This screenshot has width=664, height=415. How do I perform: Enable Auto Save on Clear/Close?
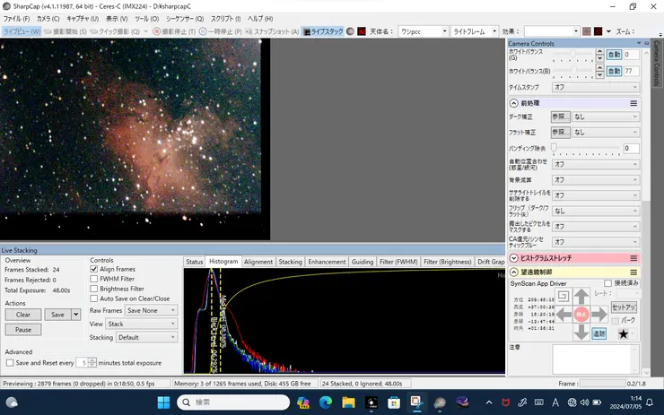click(94, 298)
